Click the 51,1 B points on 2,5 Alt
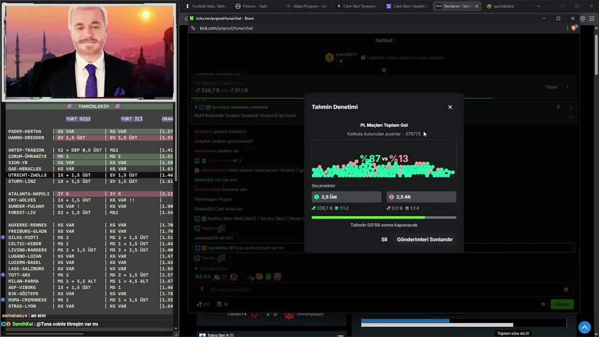 (x=394, y=208)
